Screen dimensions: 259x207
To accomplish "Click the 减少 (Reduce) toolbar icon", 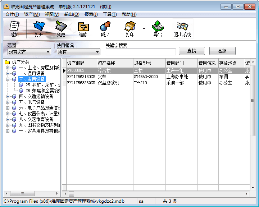I will [x=105, y=29].
